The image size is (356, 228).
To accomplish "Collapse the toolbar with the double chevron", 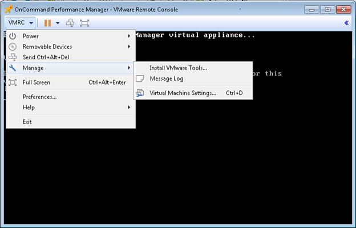I will [x=346, y=23].
